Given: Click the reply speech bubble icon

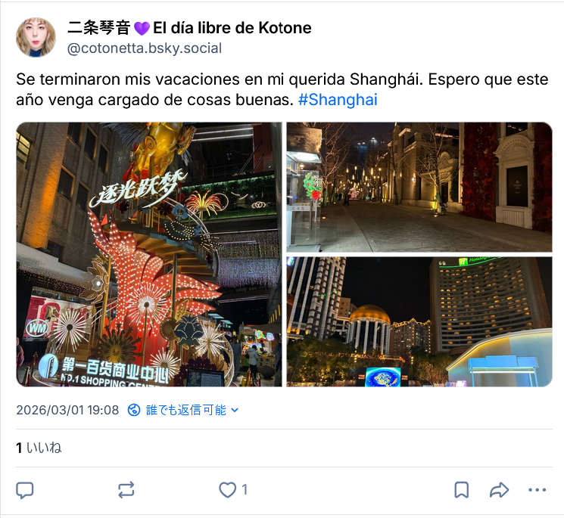Looking at the screenshot, I should coord(25,490).
